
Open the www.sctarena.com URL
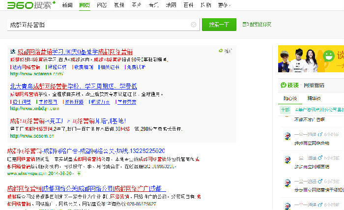[x=37, y=74]
